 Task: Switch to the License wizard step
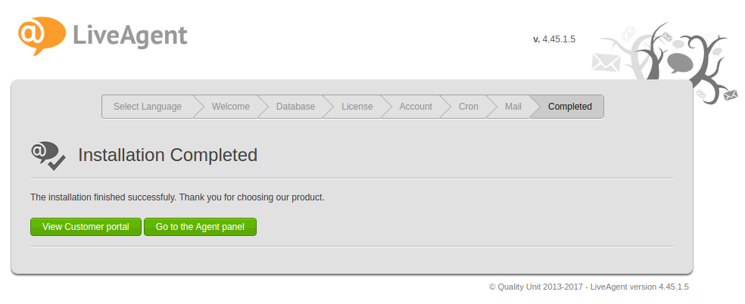tap(357, 107)
